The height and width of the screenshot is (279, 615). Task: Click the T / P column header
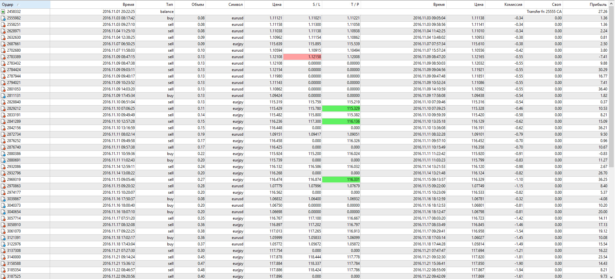click(341, 5)
